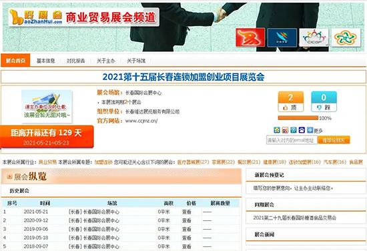
Task: Click the 同期展会 panel heading
Action: tap(264, 205)
